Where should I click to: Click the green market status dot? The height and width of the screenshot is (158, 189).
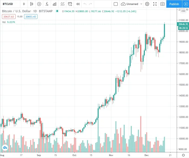pyautogui.click(x=57, y=11)
